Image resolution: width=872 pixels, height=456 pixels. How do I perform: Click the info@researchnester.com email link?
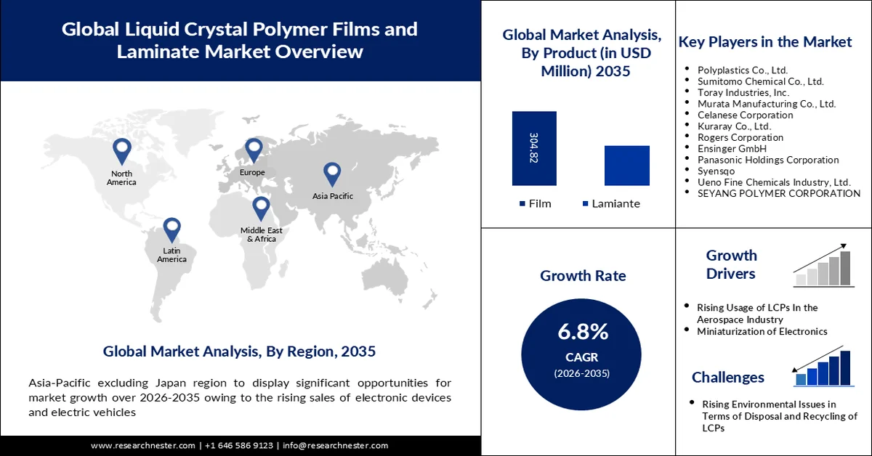tap(335, 446)
